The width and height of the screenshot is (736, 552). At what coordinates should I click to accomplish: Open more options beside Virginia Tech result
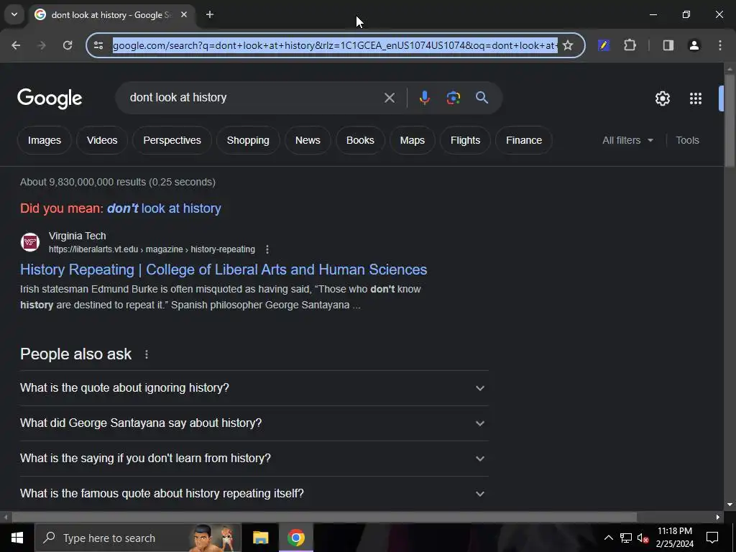[x=267, y=249]
